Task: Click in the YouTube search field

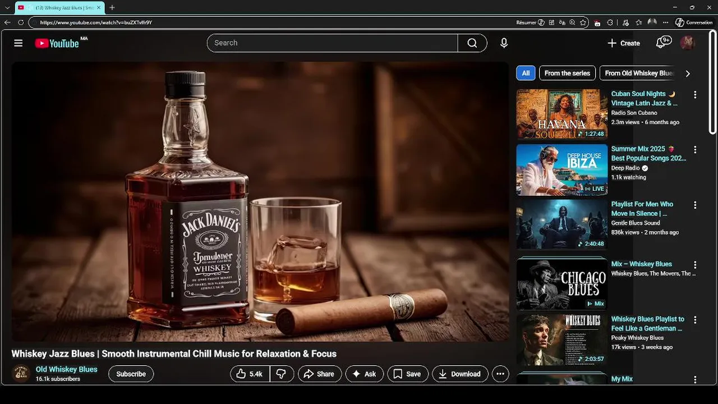Action: [332, 43]
